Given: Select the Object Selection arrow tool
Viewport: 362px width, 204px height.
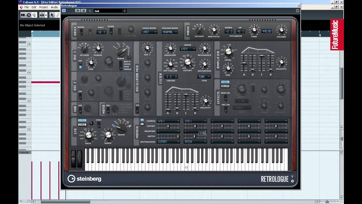Looking at the screenshot, I should point(52,15).
